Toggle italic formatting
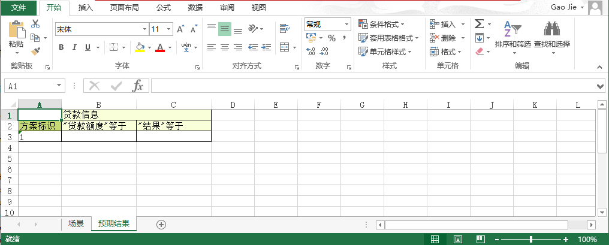This screenshot has height=245, width=609. click(x=74, y=47)
